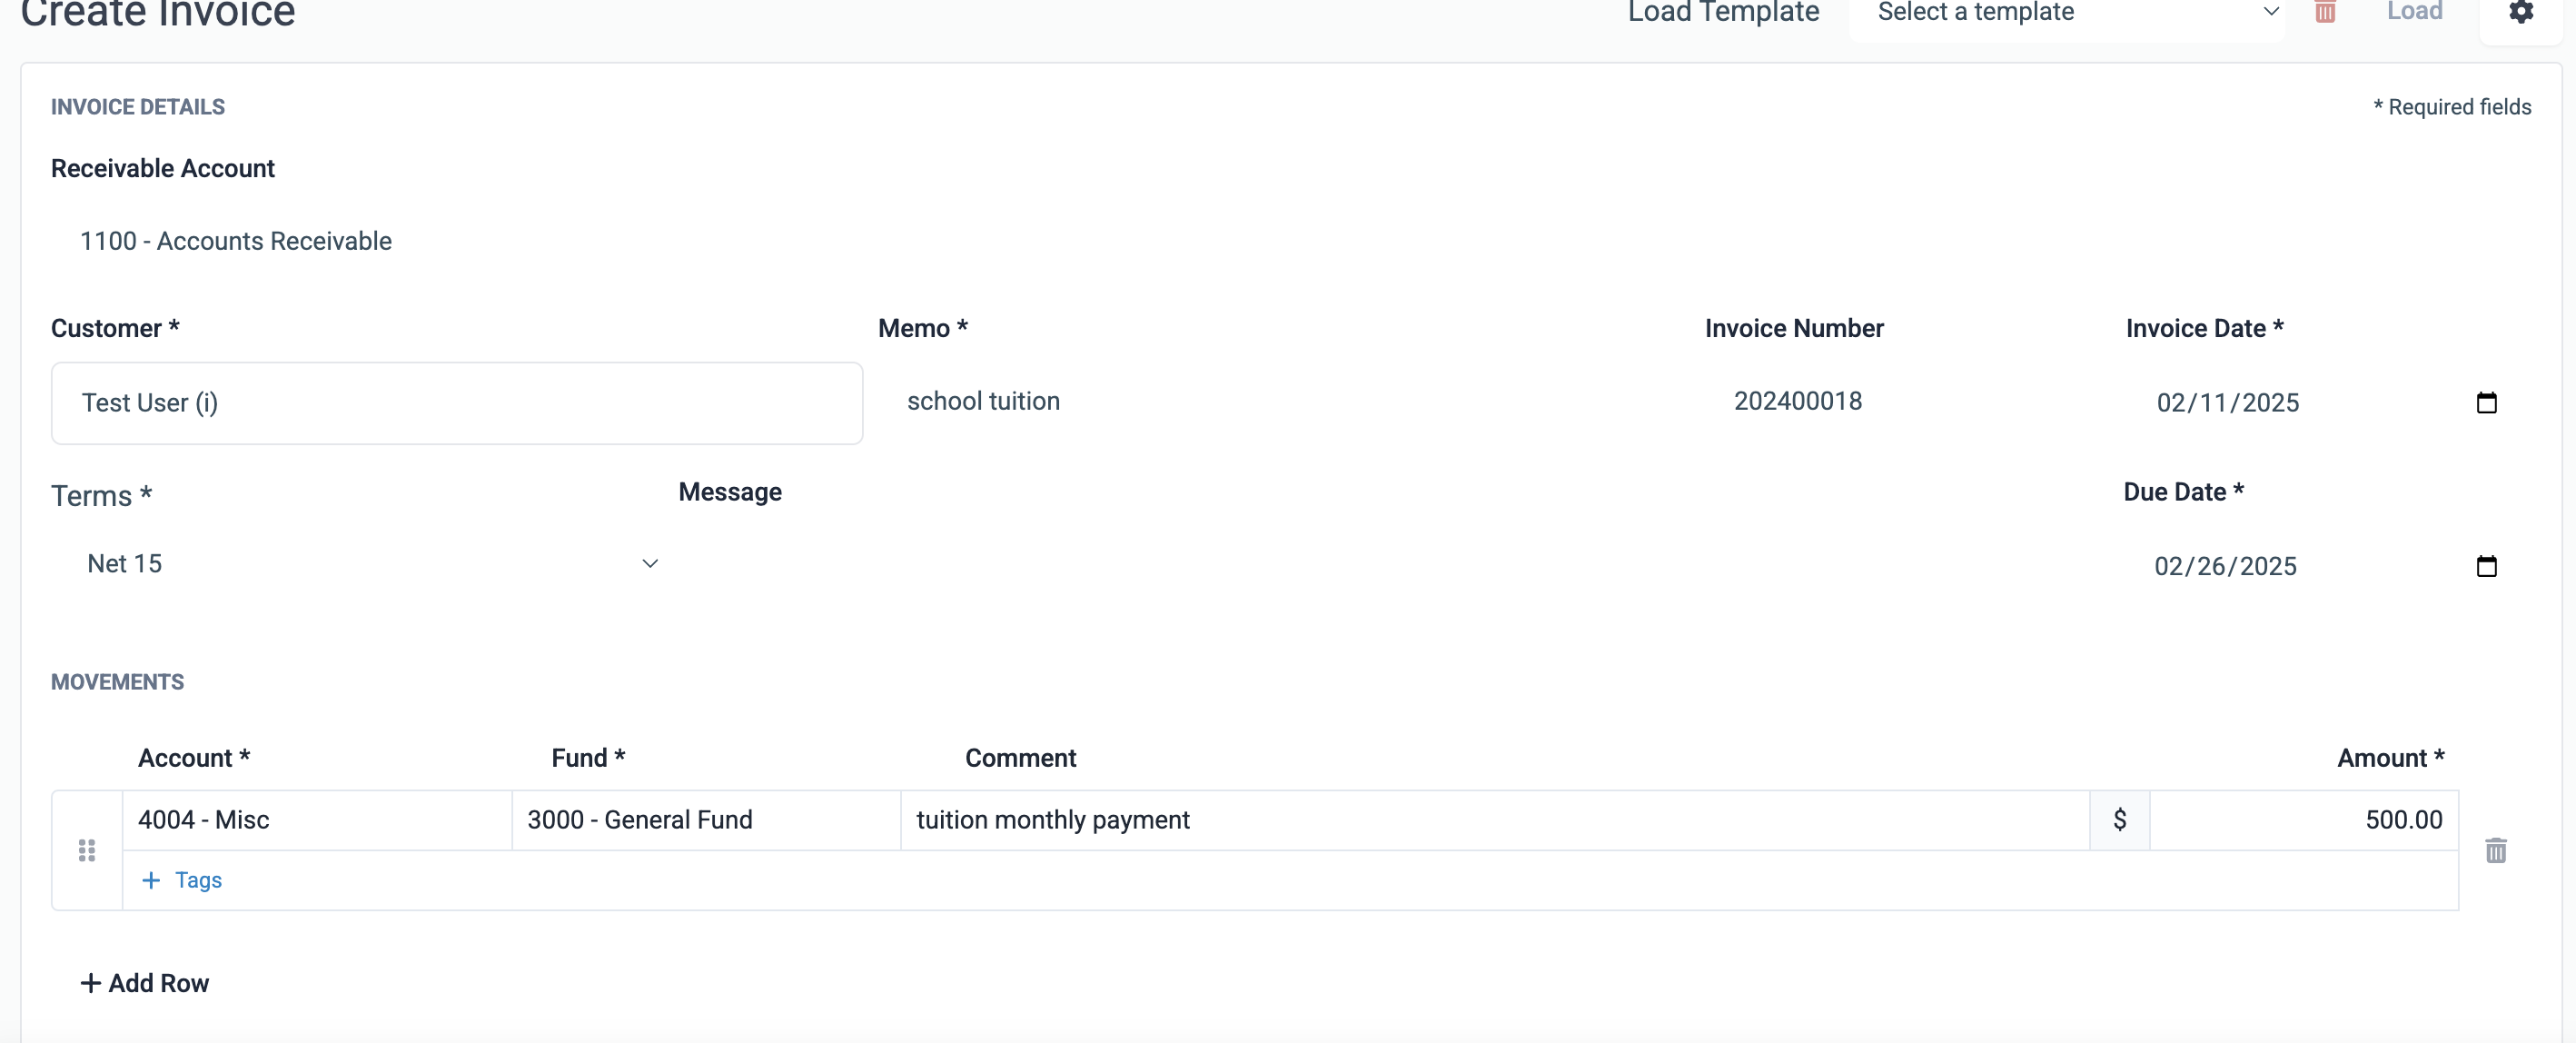Image resolution: width=2576 pixels, height=1043 pixels.
Task: Expand the Select a template dropdown
Action: click(x=2067, y=14)
